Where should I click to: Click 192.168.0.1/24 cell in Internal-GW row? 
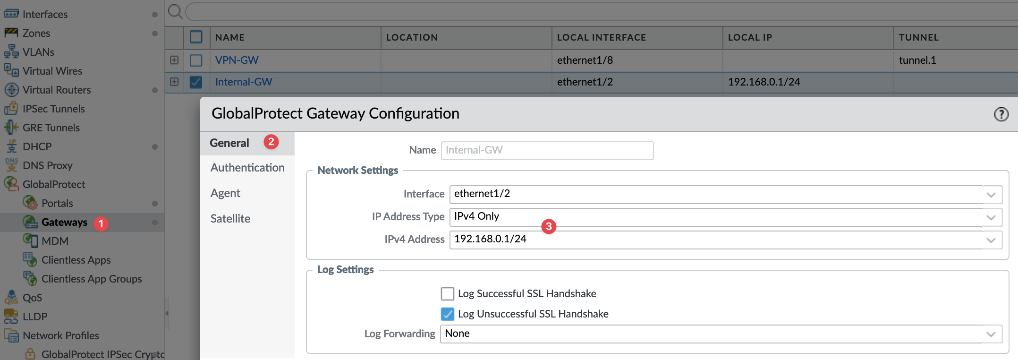[764, 82]
